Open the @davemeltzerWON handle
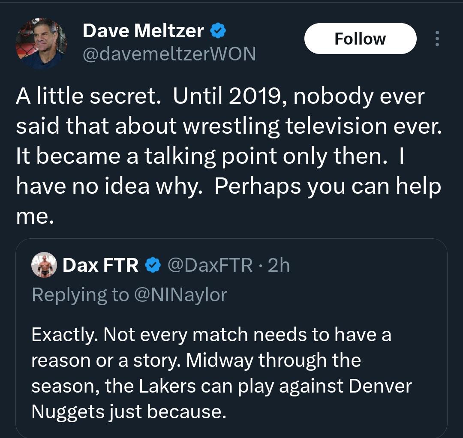 click(169, 54)
